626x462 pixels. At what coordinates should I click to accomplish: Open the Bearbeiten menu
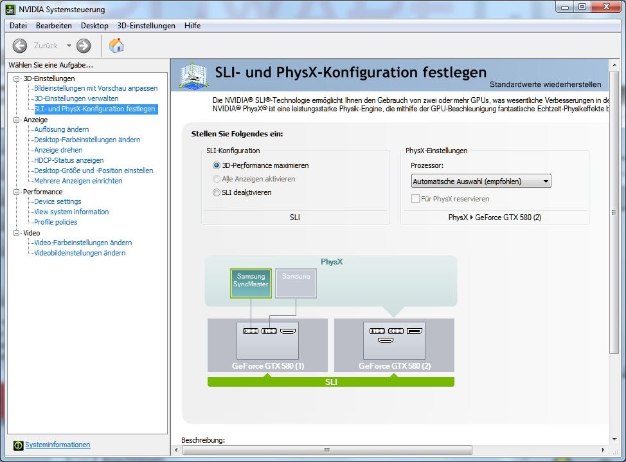[54, 26]
